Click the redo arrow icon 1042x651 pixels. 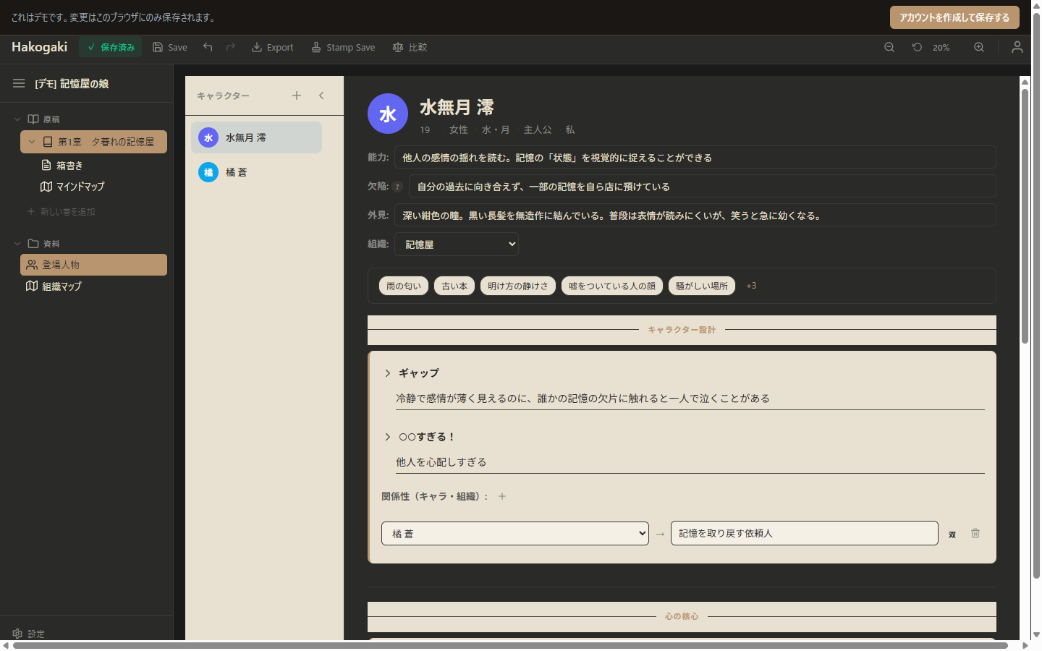point(231,47)
